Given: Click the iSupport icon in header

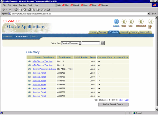Looking at the screenshot, I should click(x=116, y=22).
